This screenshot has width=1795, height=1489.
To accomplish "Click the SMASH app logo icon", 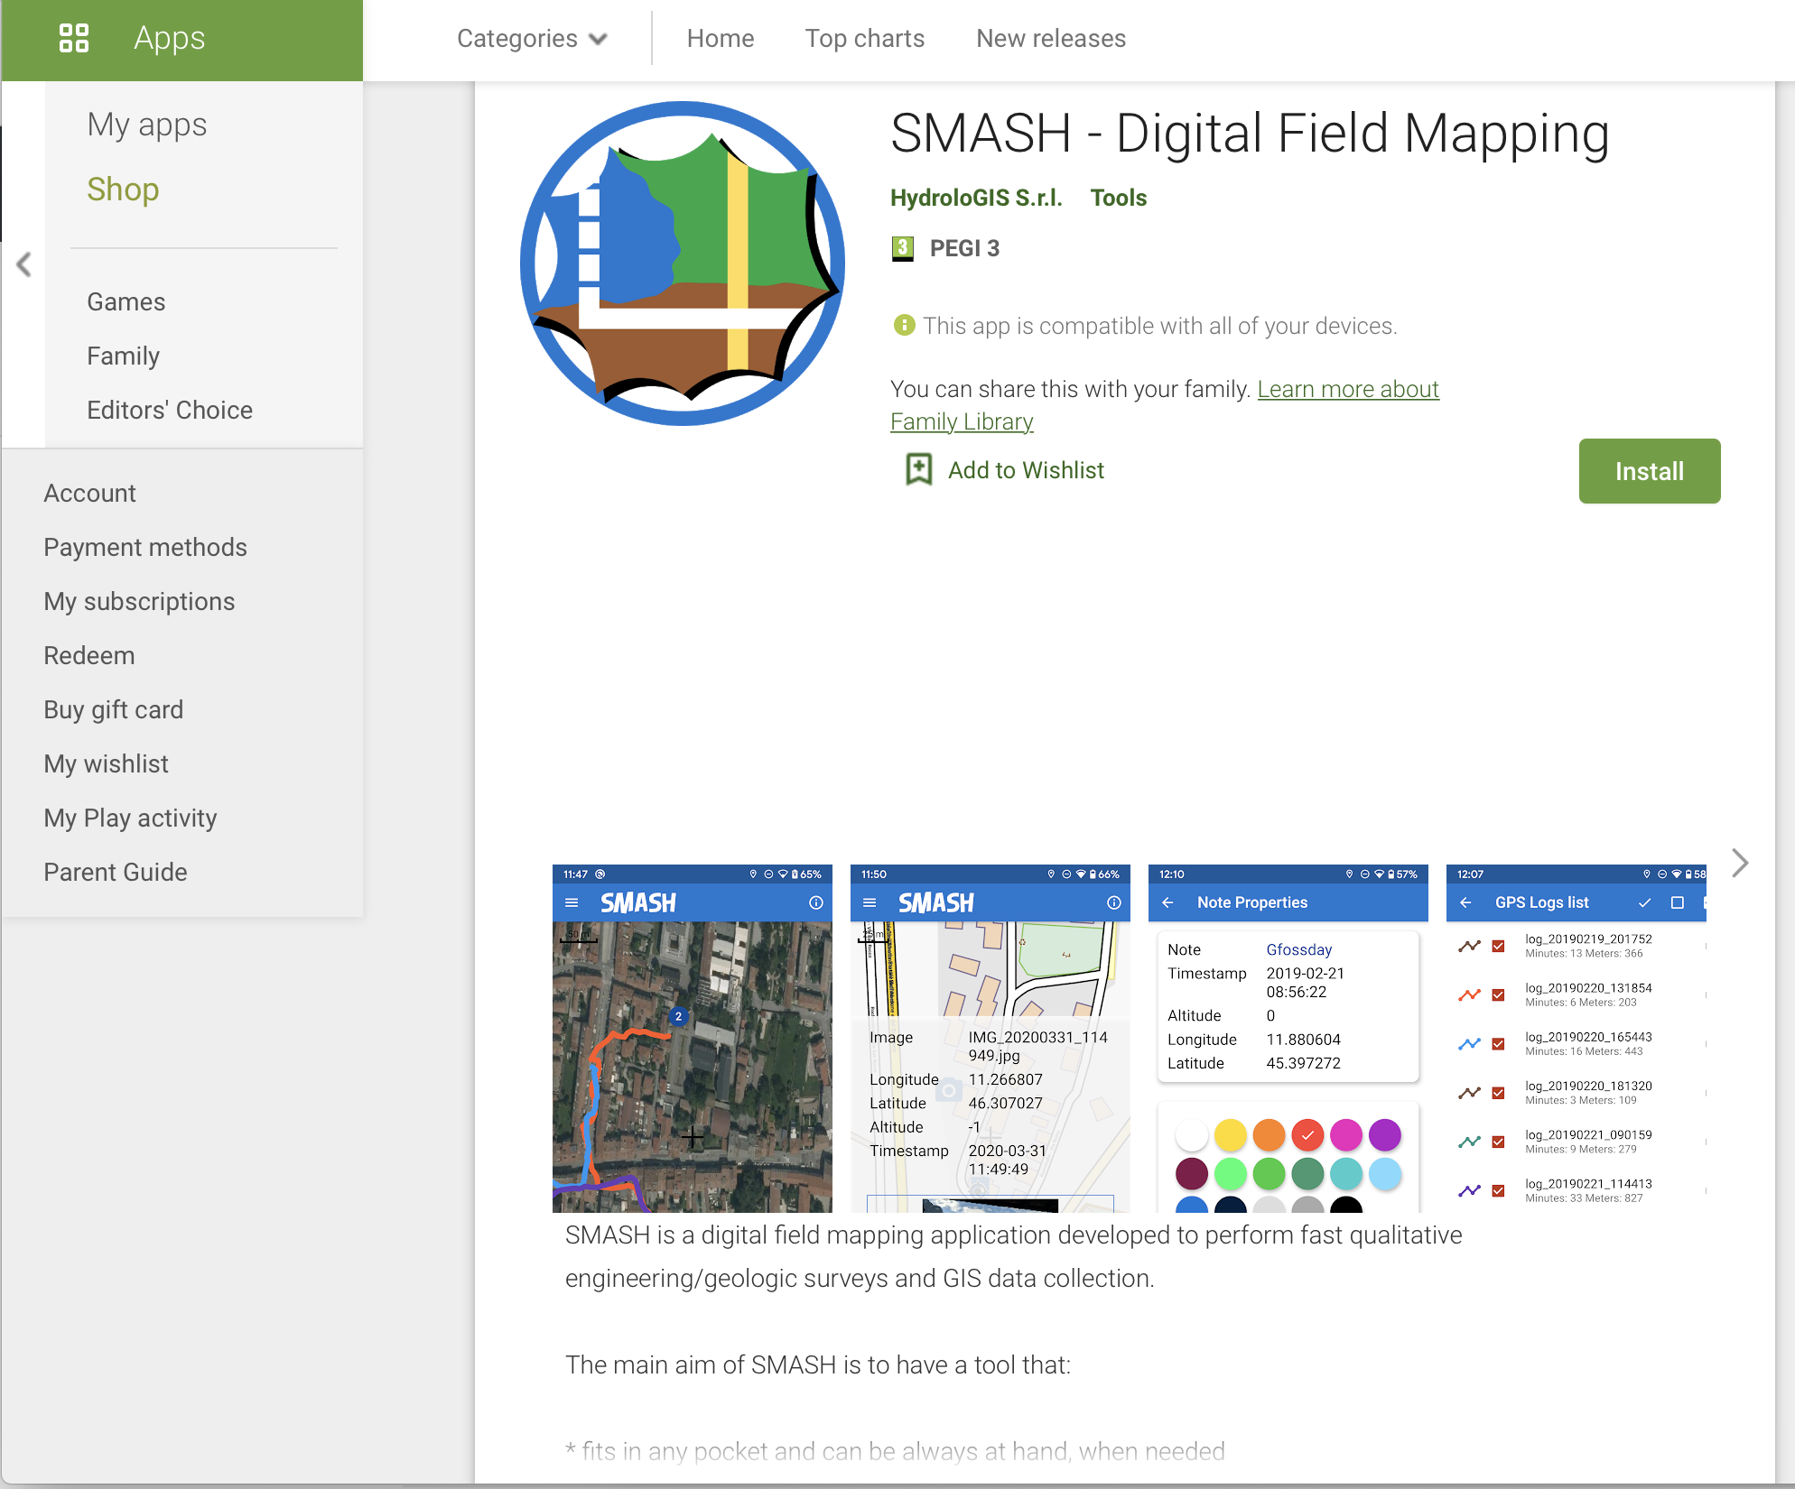I will [683, 263].
